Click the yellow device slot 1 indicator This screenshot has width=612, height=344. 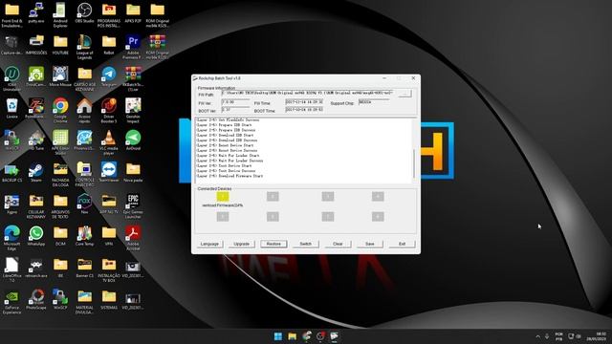click(x=223, y=197)
